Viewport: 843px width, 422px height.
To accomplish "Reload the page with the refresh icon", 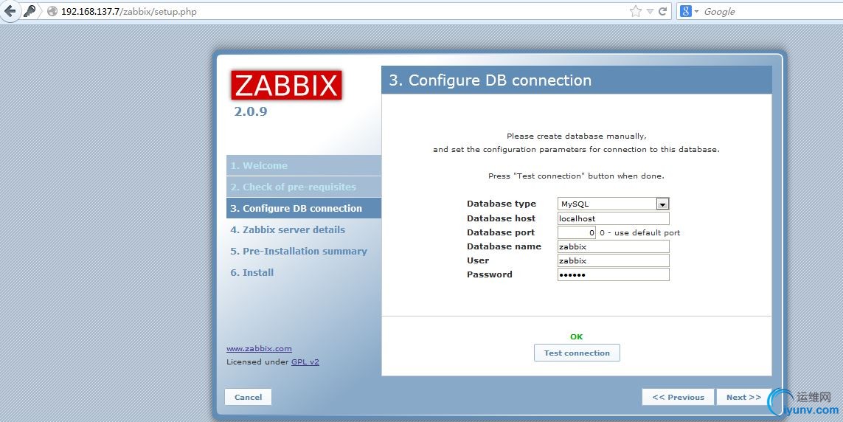I will (663, 11).
